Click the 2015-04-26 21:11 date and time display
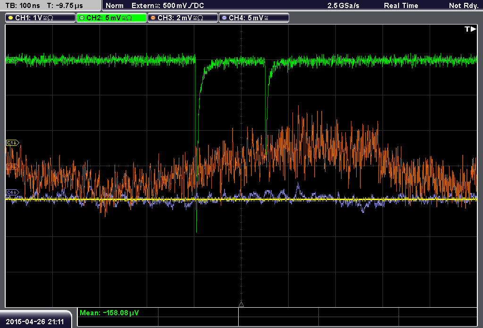483x328 pixels. click(x=35, y=321)
